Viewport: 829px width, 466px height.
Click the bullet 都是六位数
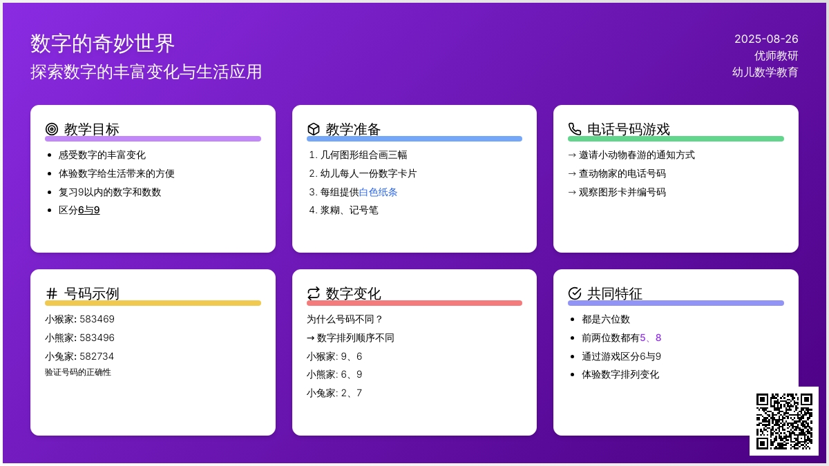click(606, 319)
